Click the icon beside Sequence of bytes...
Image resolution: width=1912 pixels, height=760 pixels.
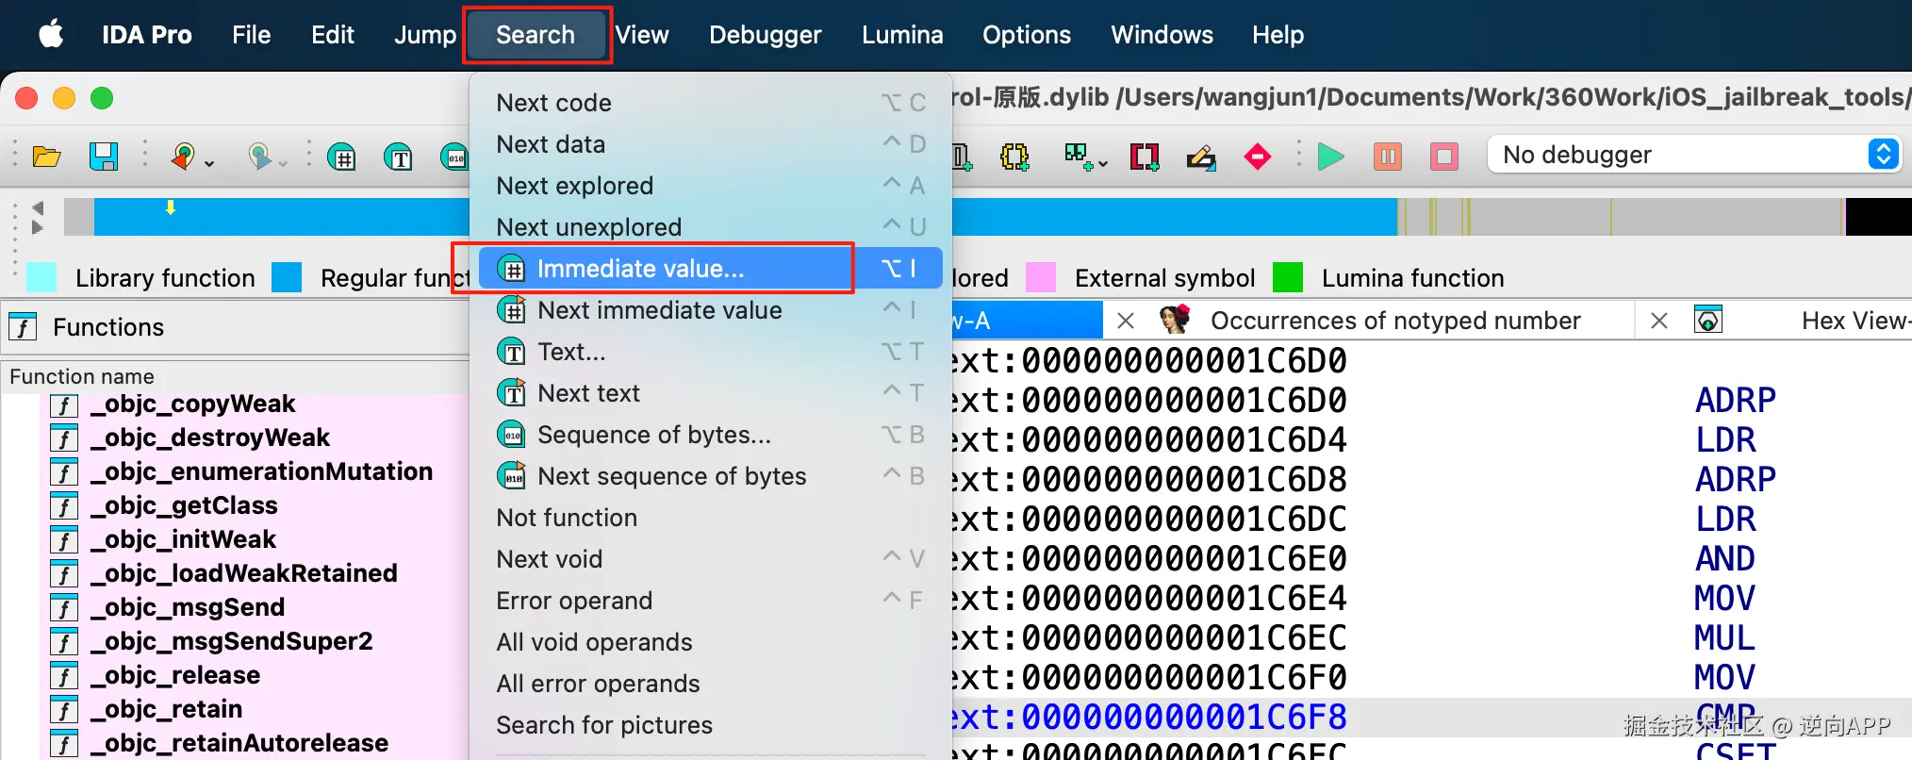[511, 435]
